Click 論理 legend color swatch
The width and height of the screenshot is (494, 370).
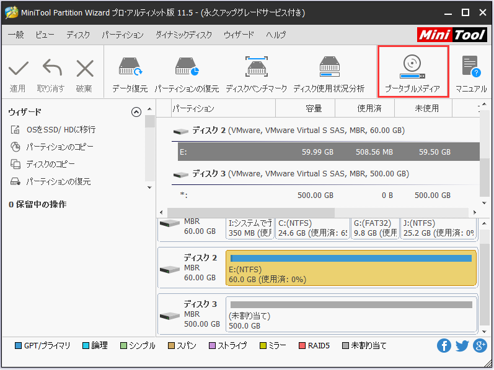click(86, 346)
